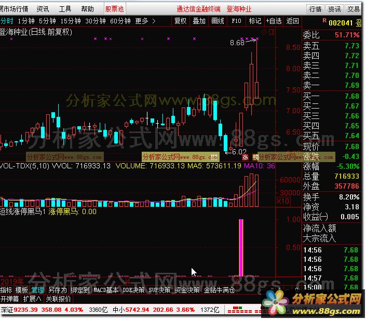Open the 资讯 menu
366x319 pixels.
(x=43, y=9)
